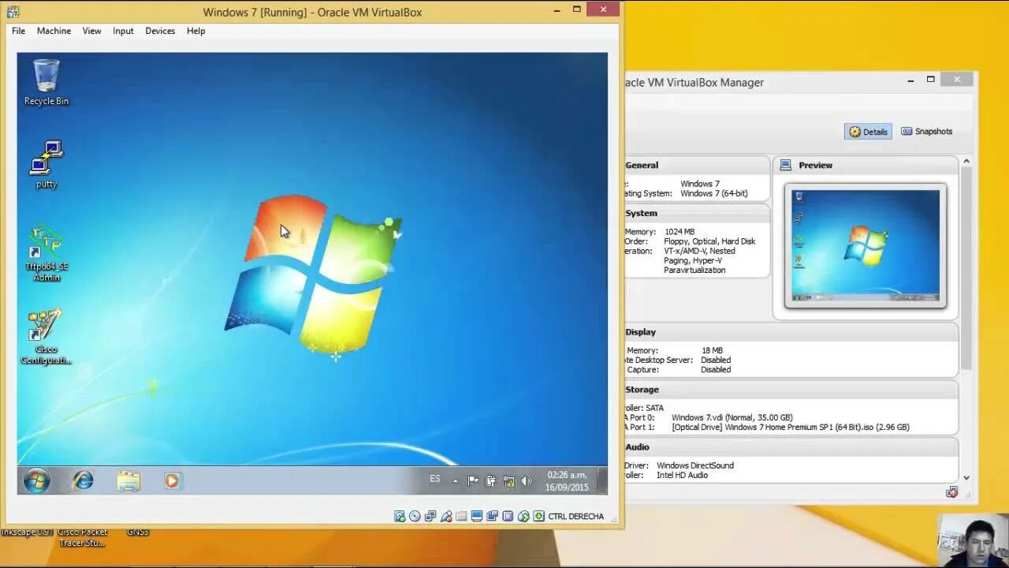Open the network tray icon in VM
Screen dimensions: 1009x568
508,480
